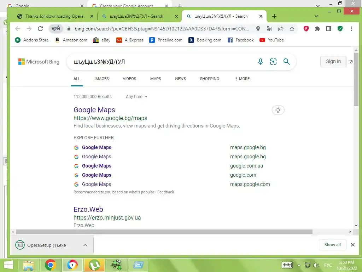Select the IMAGES search tab
The width and height of the screenshot is (362, 272).
point(101,79)
